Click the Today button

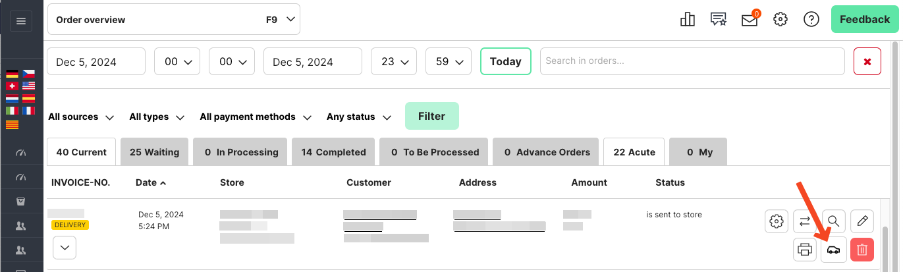[x=505, y=61]
